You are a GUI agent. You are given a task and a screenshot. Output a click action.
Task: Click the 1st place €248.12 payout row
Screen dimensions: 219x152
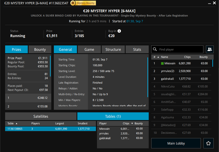coord(28,98)
